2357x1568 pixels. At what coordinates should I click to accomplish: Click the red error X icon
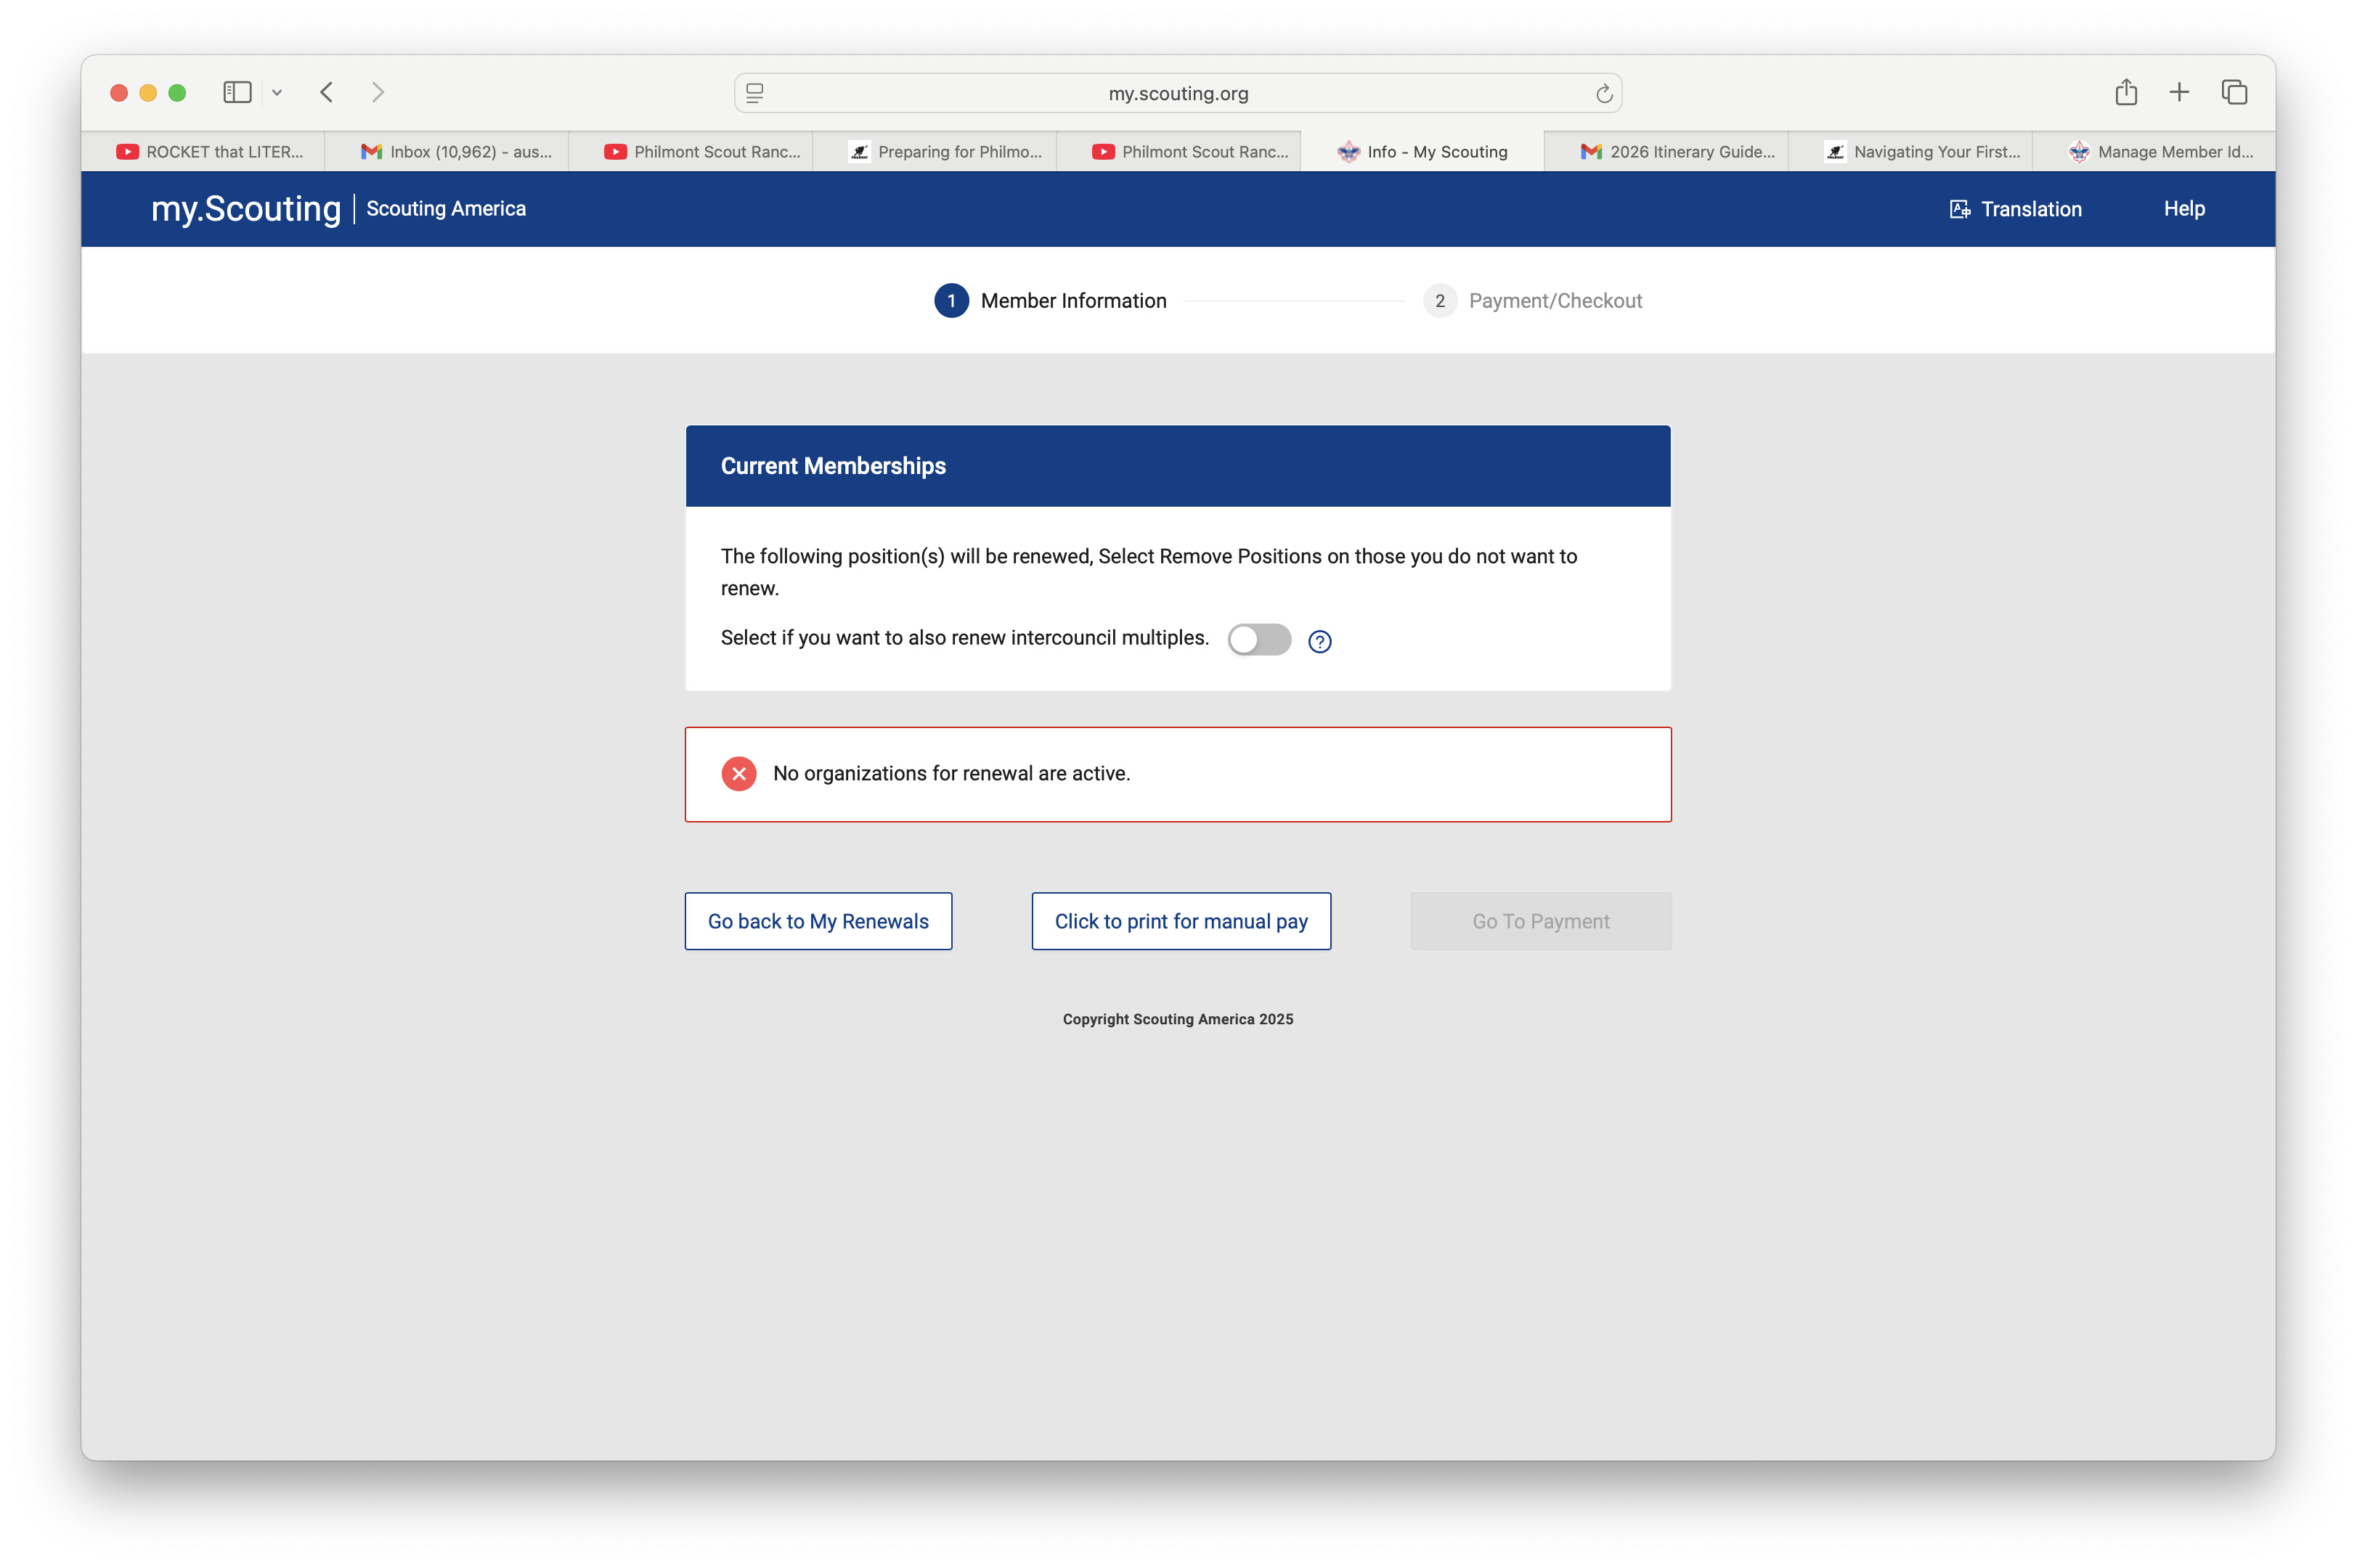pyautogui.click(x=738, y=773)
